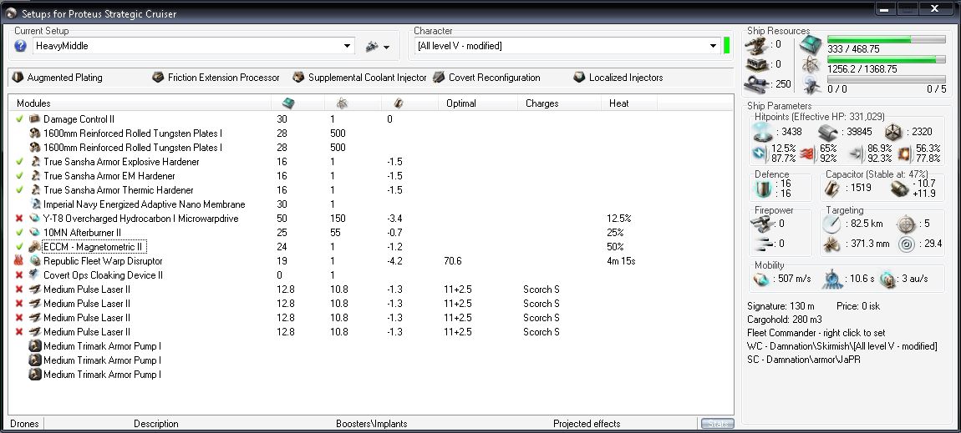Select the Imperial Navy Energized Adaptive Nano Membrane row
The width and height of the screenshot is (961, 433).
coord(371,204)
